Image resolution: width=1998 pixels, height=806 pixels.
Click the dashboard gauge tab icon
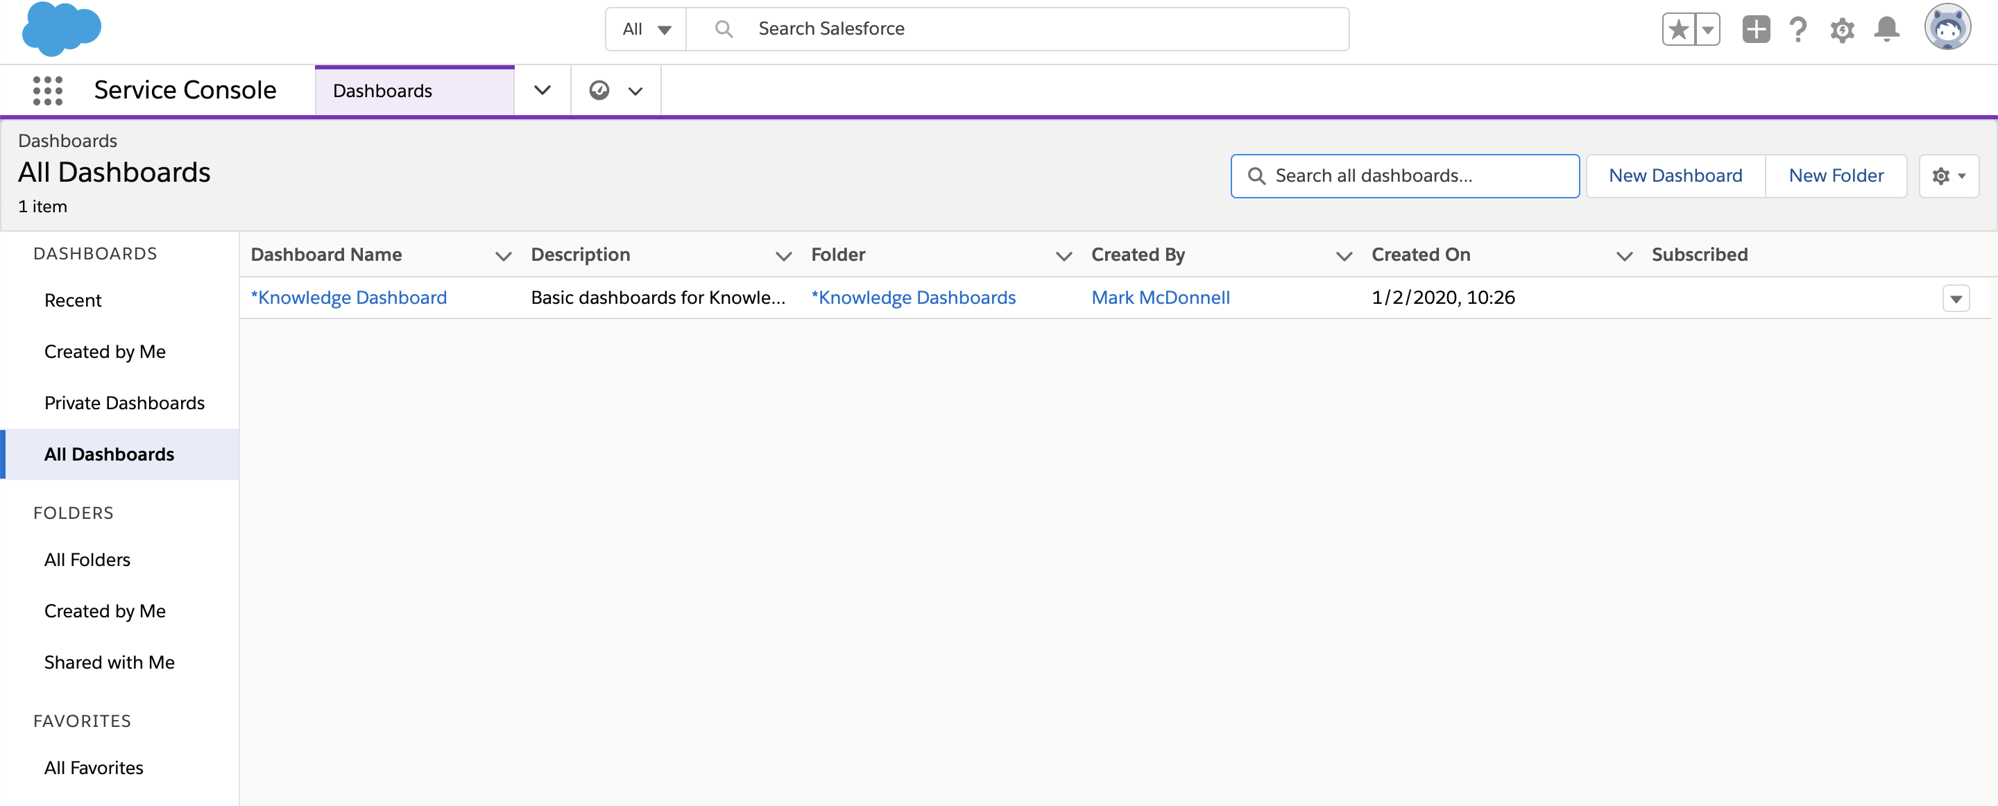click(x=599, y=90)
